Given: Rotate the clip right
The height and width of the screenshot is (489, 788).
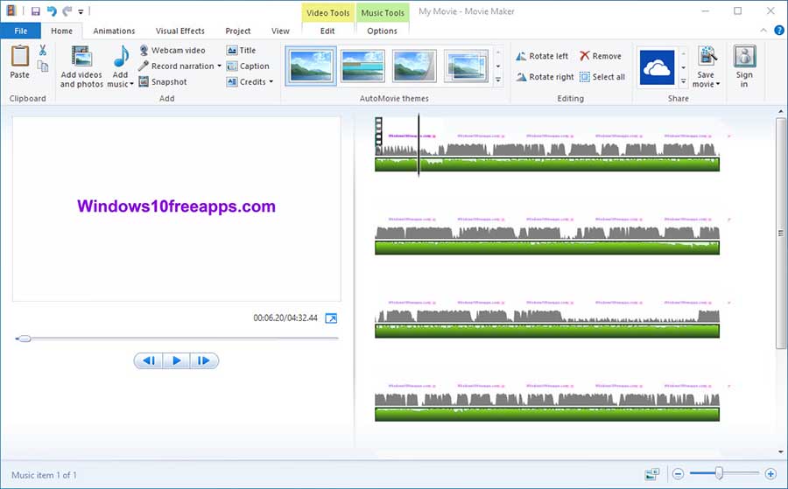Looking at the screenshot, I should tap(545, 77).
